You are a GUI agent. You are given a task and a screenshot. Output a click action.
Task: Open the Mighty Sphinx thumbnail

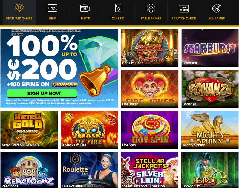[x=210, y=130]
